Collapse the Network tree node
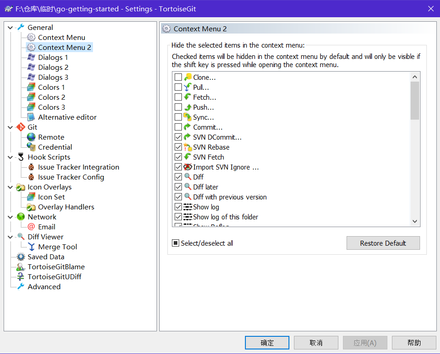Image resolution: width=440 pixels, height=354 pixels. [x=10, y=217]
